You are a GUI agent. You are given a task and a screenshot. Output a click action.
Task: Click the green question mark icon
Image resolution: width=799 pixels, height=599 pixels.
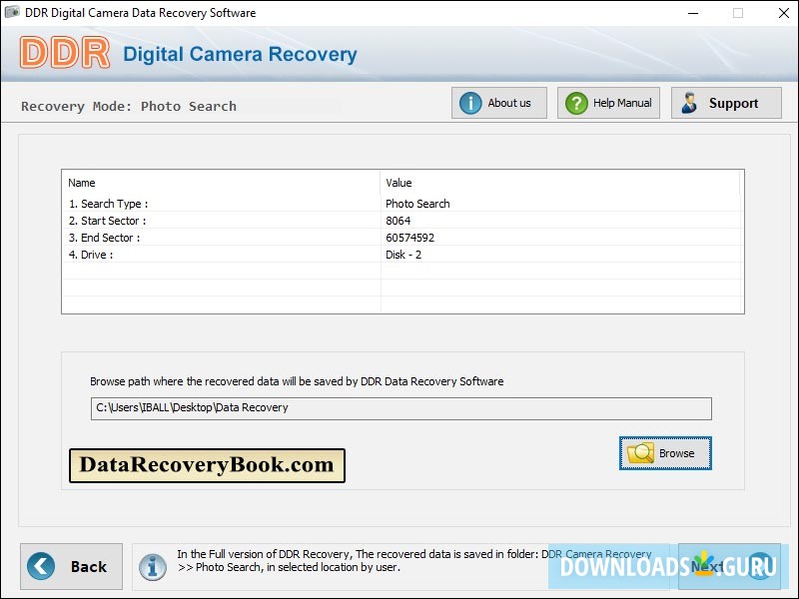pos(576,104)
